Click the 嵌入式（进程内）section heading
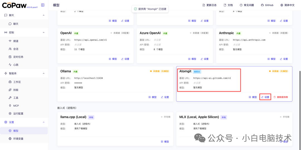301x150 pixels. point(67,108)
